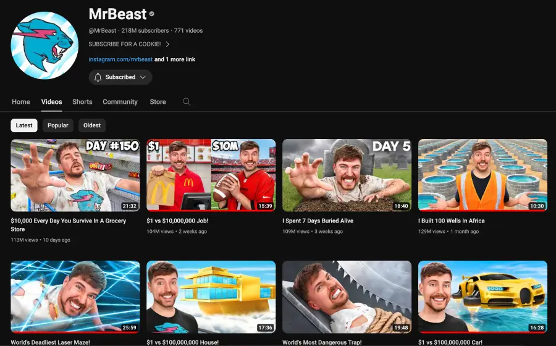Click '109M views • 3 weeks ago' text
The image size is (556, 346).
313,232
